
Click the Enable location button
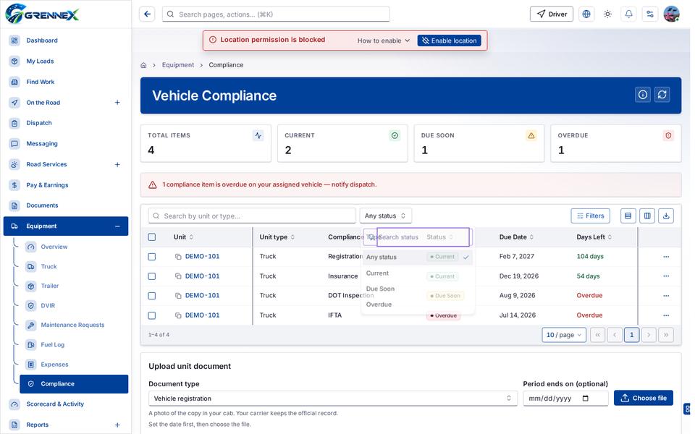click(x=449, y=41)
